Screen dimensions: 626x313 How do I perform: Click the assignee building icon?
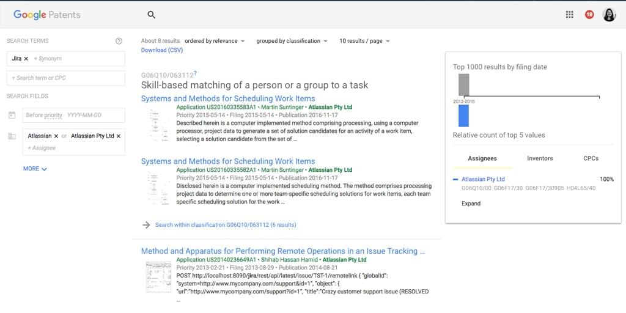12,136
